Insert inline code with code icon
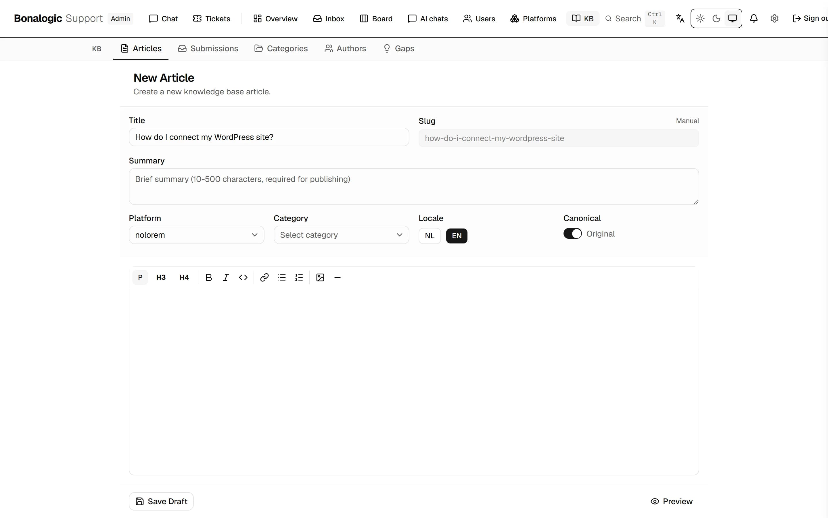The width and height of the screenshot is (828, 518). click(x=243, y=277)
